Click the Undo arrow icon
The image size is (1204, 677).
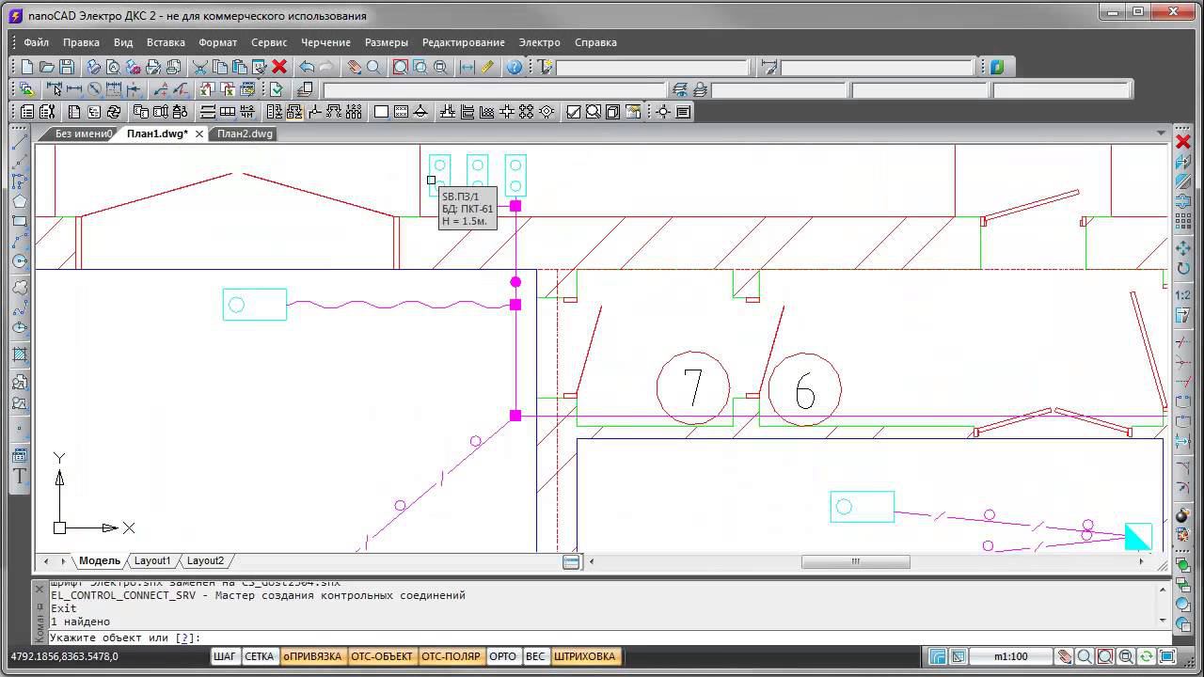(307, 67)
